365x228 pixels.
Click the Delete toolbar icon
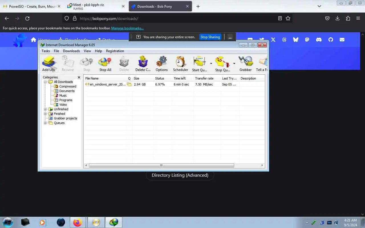124,64
